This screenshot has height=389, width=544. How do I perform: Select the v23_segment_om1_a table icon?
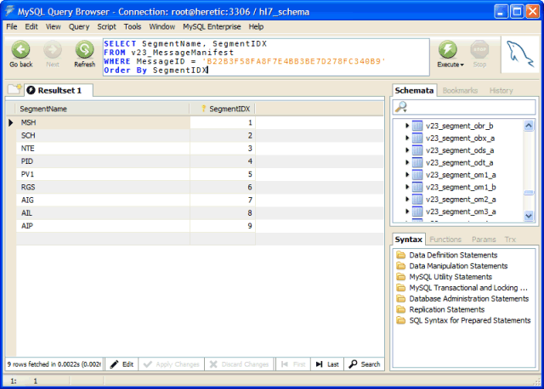417,175
